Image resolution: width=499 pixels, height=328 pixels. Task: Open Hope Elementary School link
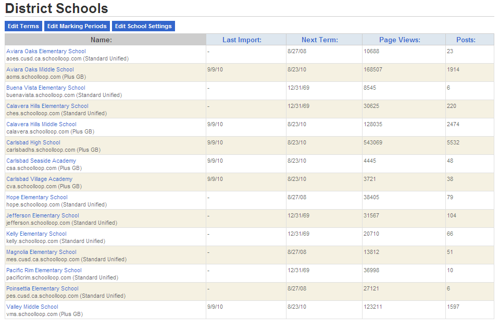point(37,197)
